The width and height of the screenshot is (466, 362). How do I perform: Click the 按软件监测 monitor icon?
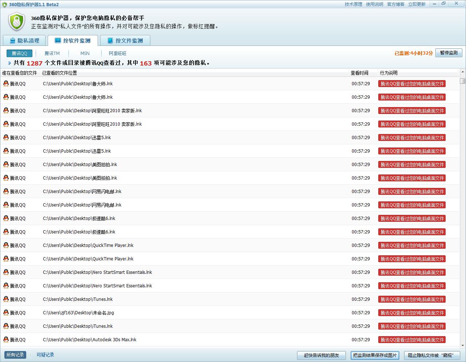click(x=58, y=40)
